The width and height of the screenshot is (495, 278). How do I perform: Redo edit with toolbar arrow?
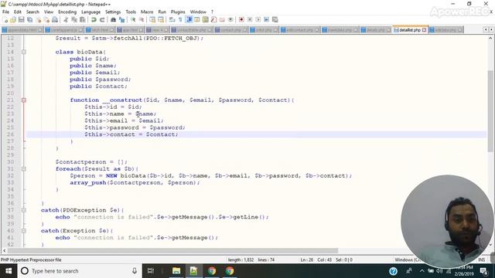(x=102, y=19)
